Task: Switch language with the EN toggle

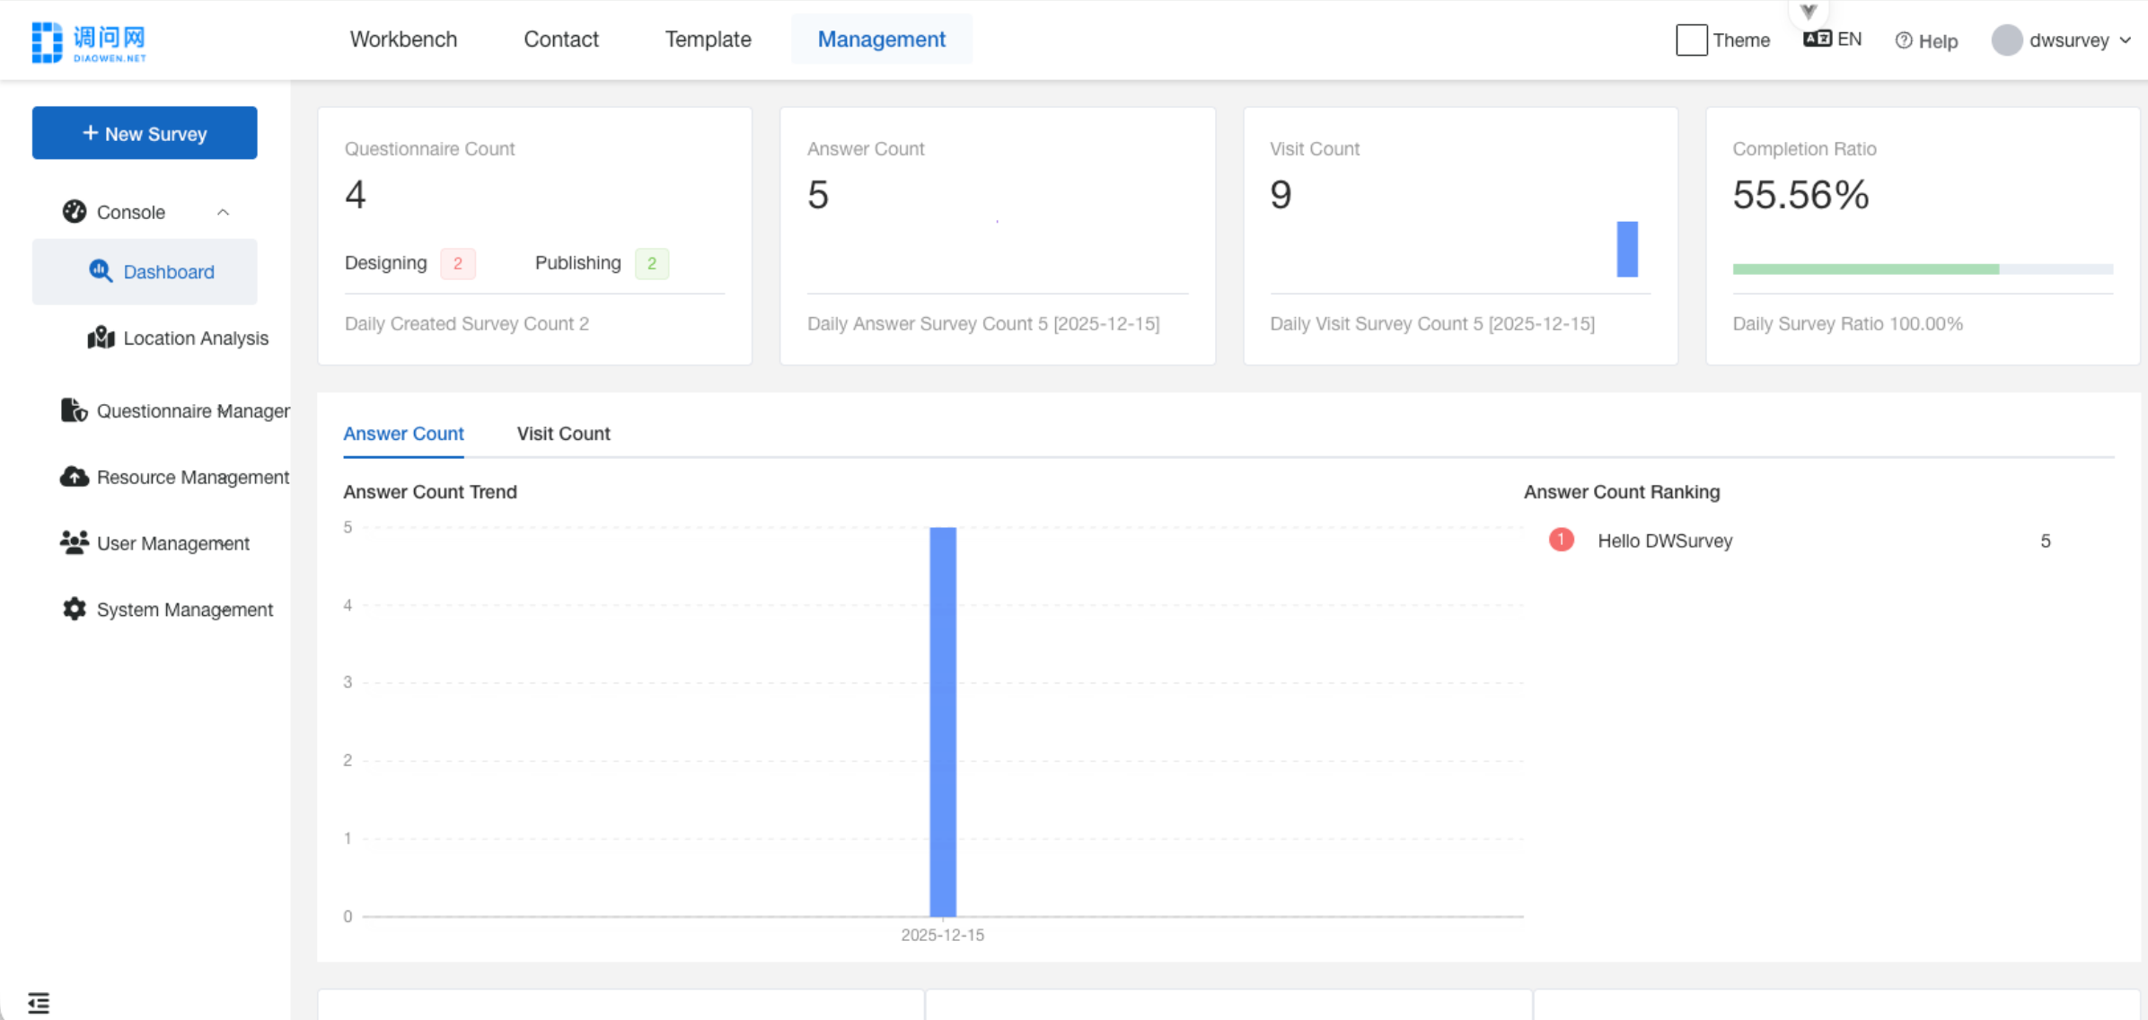Action: (1833, 39)
